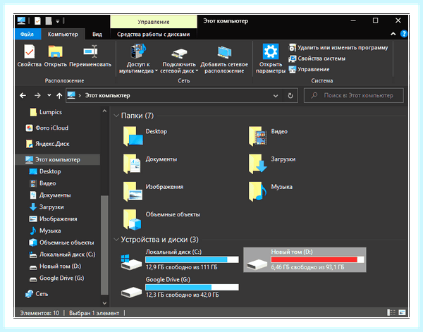
Task: Click the properties checkmark icon in title bar
Action: (37, 20)
